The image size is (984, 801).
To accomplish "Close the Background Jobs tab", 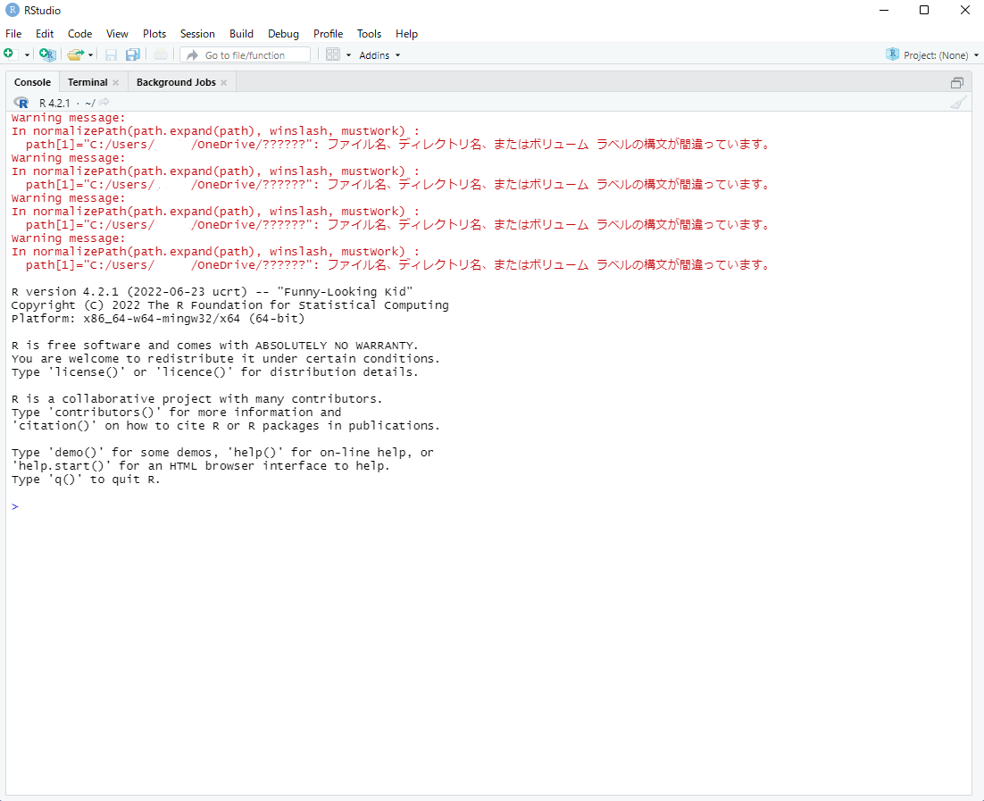I will pyautogui.click(x=224, y=83).
